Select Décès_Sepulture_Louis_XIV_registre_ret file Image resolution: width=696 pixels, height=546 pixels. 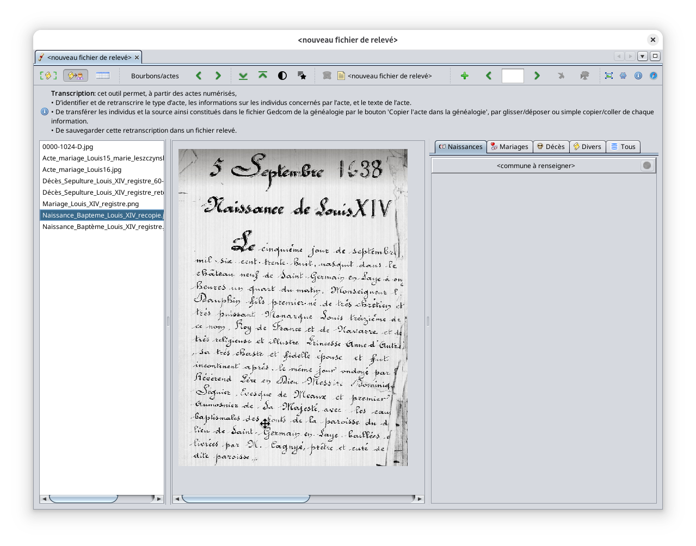coord(102,193)
